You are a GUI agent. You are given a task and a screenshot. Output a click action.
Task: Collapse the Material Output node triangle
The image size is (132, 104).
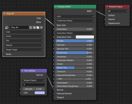point(107,7)
